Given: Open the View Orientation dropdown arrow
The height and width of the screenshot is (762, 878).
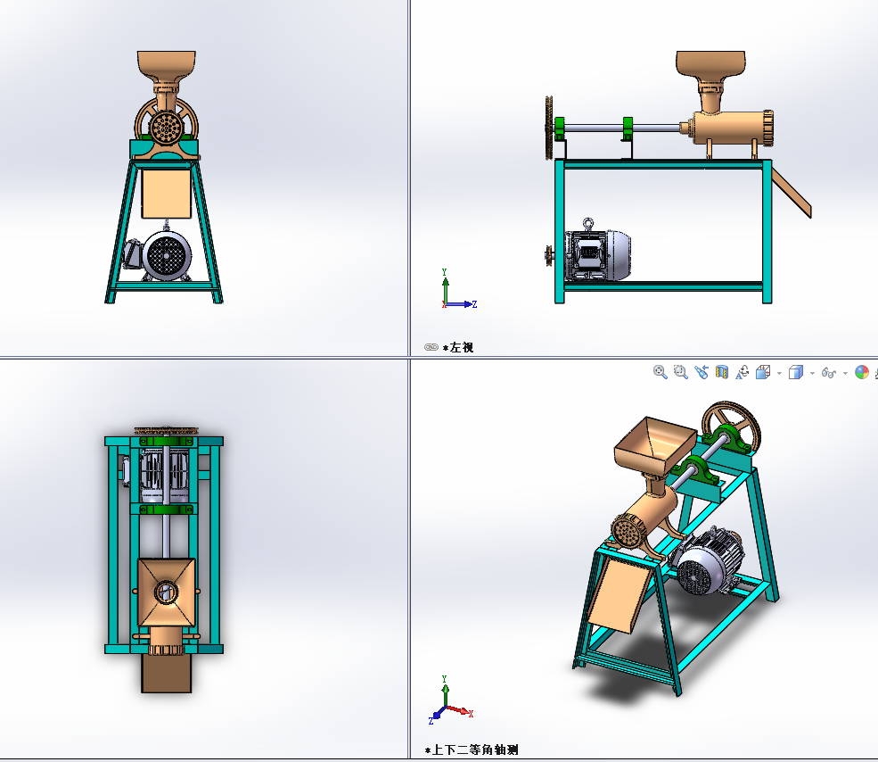Looking at the screenshot, I should [x=779, y=373].
